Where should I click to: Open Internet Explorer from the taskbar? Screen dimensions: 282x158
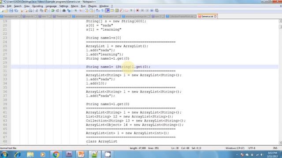(x=17, y=154)
